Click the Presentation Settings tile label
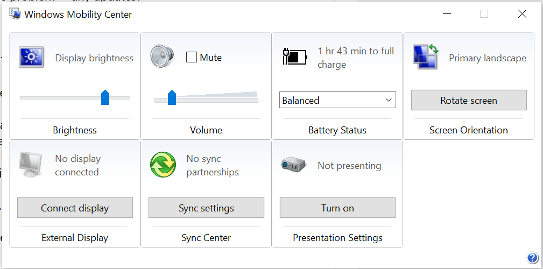This screenshot has height=269, width=543. (x=337, y=238)
